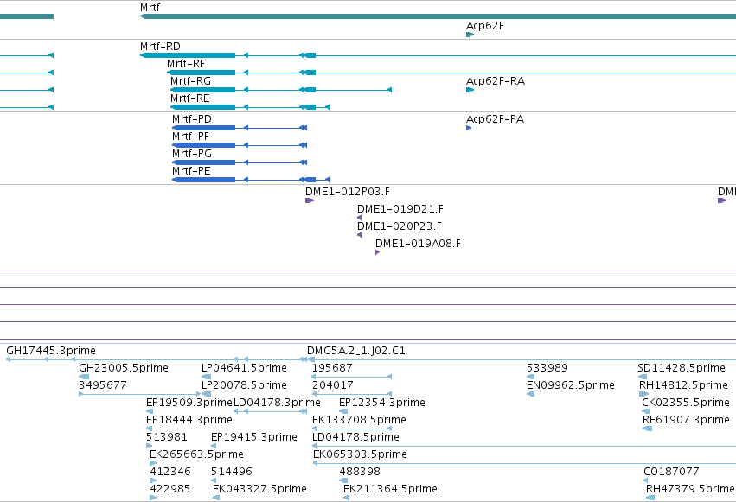This screenshot has width=736, height=502.
Task: Select the Mrtf-PE protein label
Action: pyautogui.click(x=191, y=171)
